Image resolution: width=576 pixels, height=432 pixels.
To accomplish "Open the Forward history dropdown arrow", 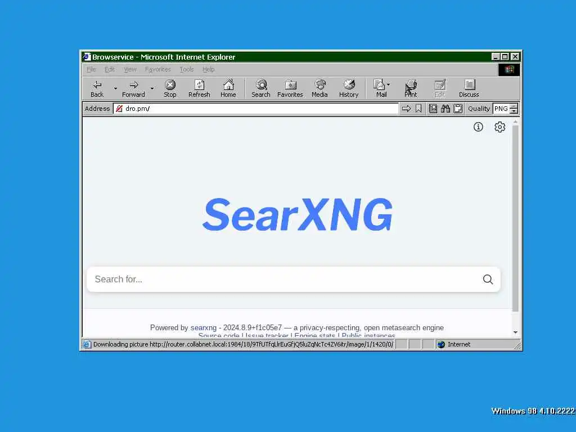I will click(152, 88).
